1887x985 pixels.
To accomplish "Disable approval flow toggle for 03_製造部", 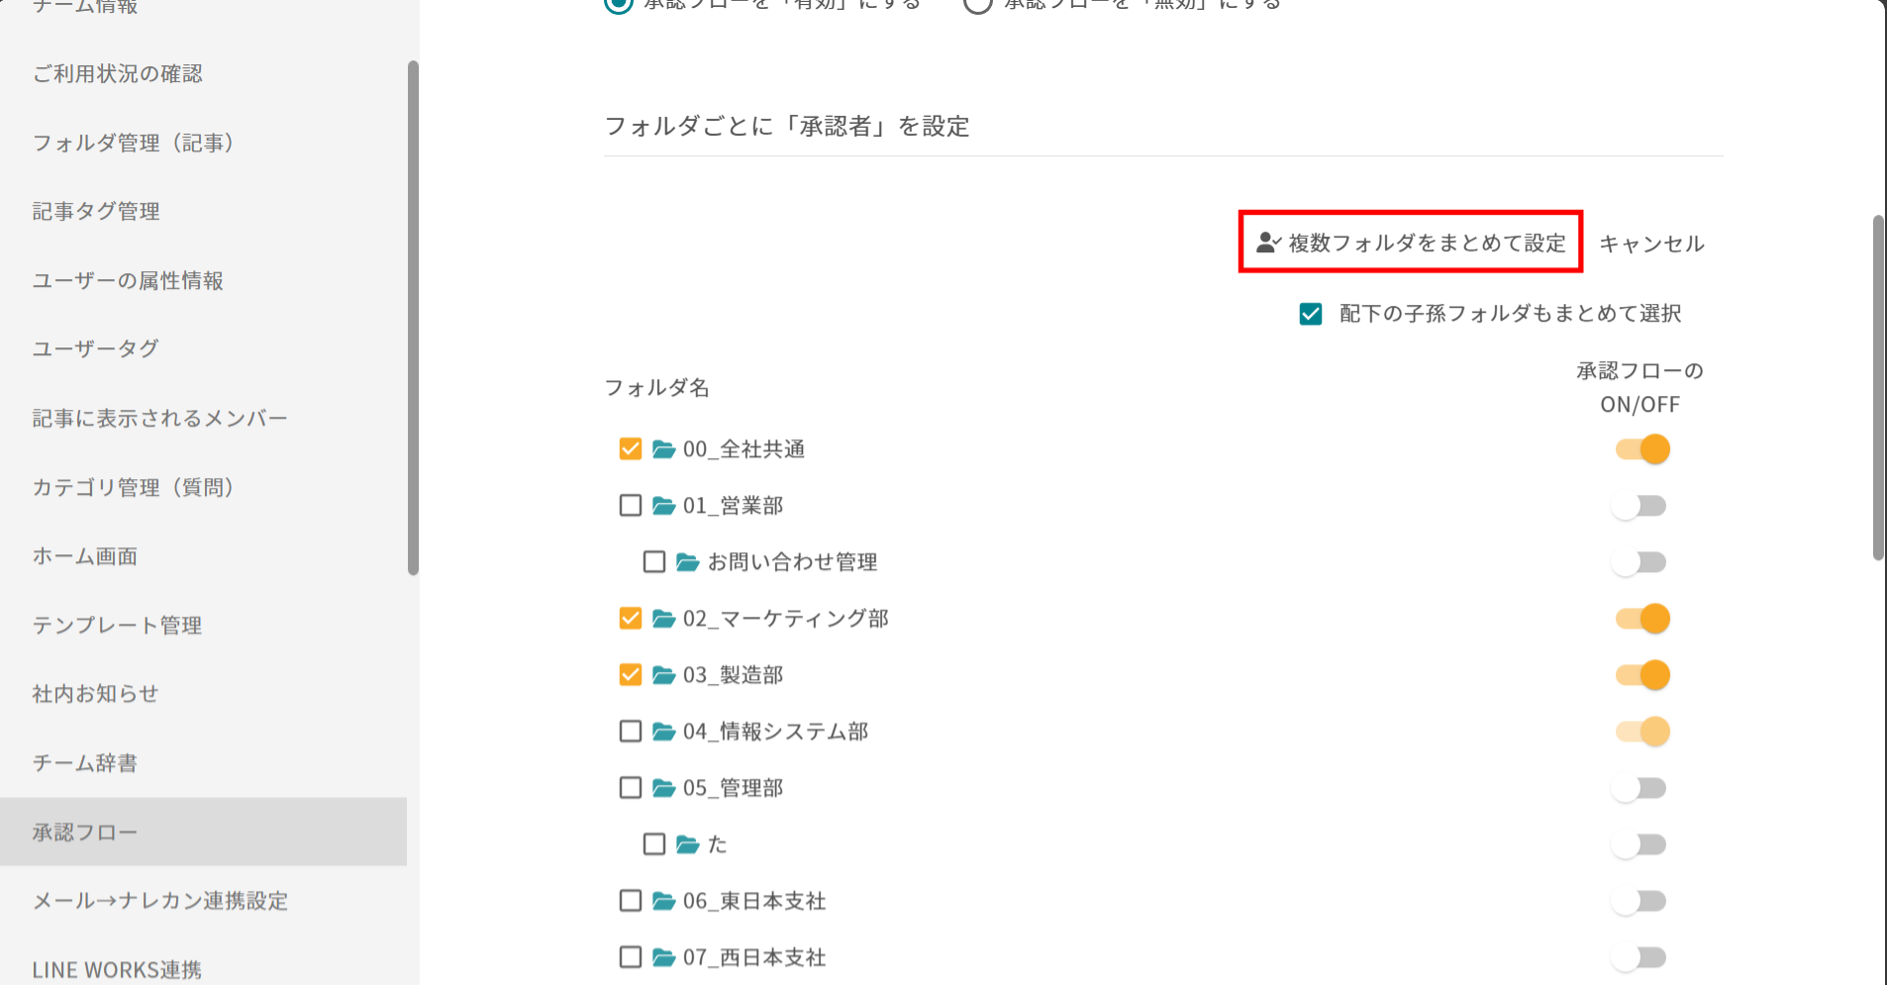I will pyautogui.click(x=1642, y=675).
